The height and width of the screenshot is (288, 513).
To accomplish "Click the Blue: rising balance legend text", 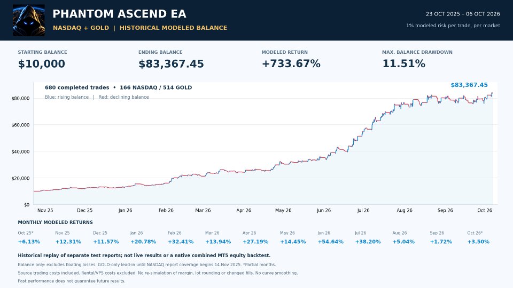I will pos(67,97).
